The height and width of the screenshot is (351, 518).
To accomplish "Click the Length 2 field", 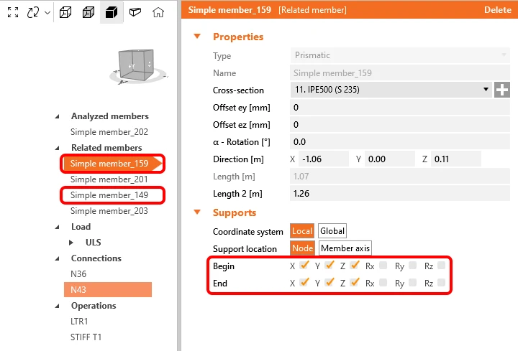I will 400,194.
